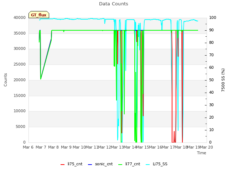Screen dimensions: 228x171
Task: Click the 70 tick on right axis
Action: pyautogui.click(x=211, y=55)
